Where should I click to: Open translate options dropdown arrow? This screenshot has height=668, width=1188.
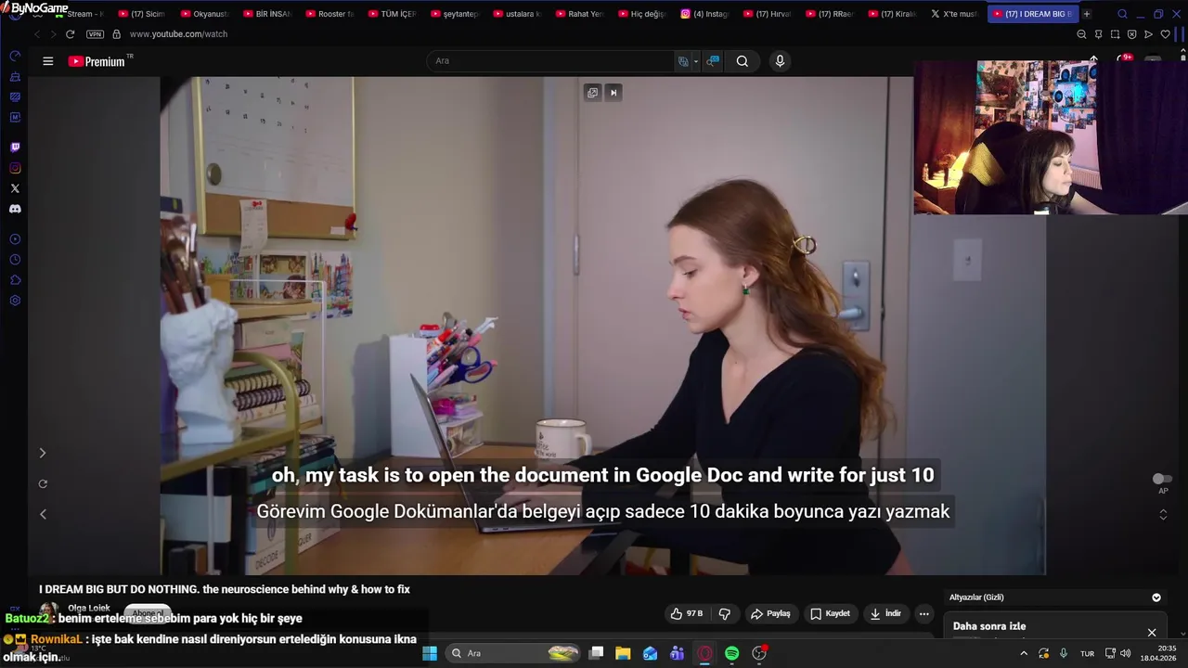pos(696,61)
